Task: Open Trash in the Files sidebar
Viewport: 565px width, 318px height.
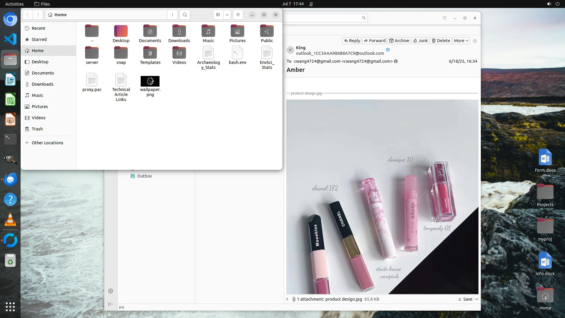Action: pos(37,129)
